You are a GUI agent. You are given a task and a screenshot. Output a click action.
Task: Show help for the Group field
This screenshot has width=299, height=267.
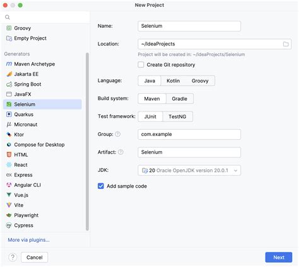tap(118, 134)
